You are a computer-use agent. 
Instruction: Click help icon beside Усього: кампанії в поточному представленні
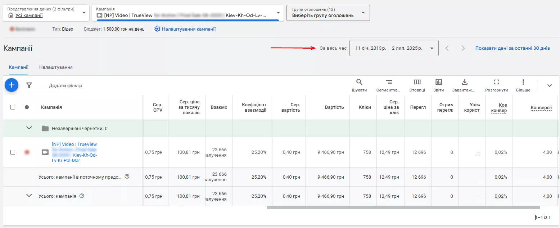coord(127,176)
